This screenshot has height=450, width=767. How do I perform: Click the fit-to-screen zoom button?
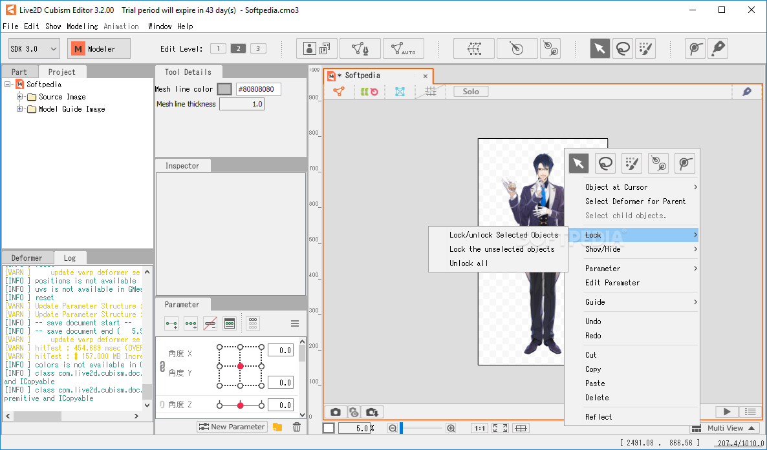(x=500, y=428)
